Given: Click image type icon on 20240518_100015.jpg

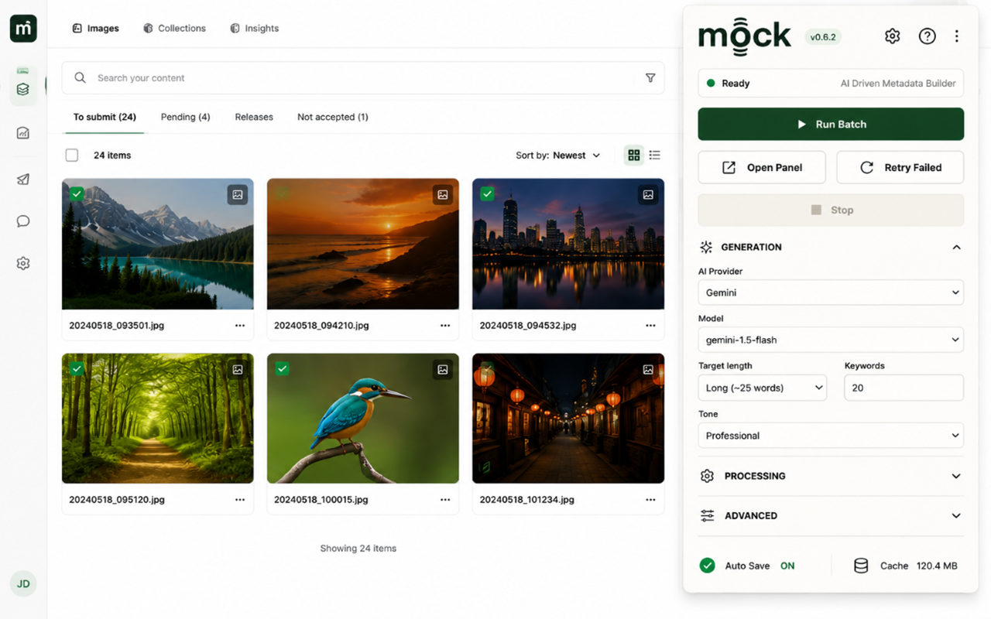Looking at the screenshot, I should 443,370.
